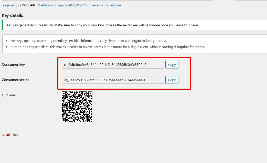Click inside the Consumer secret field
The image size is (267, 163).
coord(113,80)
